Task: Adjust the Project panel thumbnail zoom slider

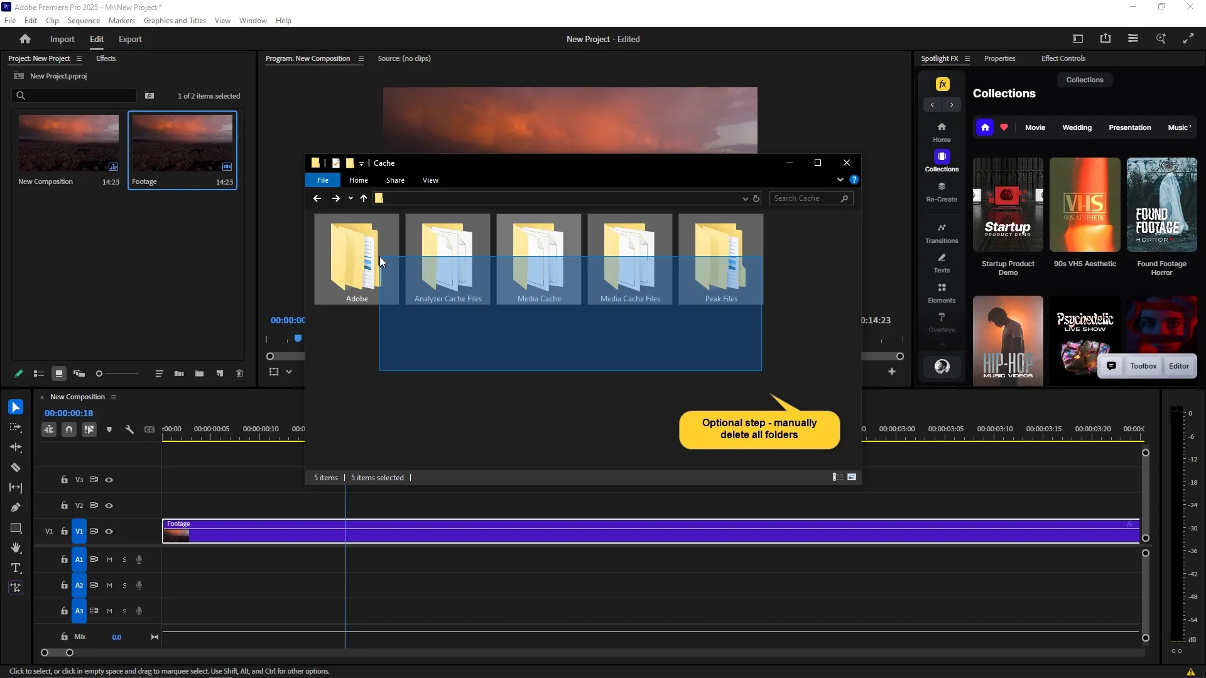Action: (117, 374)
